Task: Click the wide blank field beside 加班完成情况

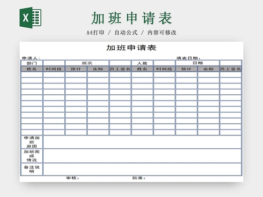Action: 142,156
